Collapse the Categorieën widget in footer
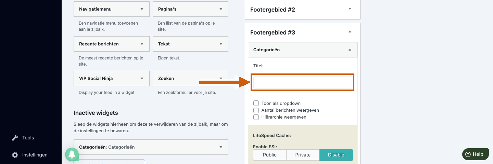The width and height of the screenshot is (493, 164). 350,50
